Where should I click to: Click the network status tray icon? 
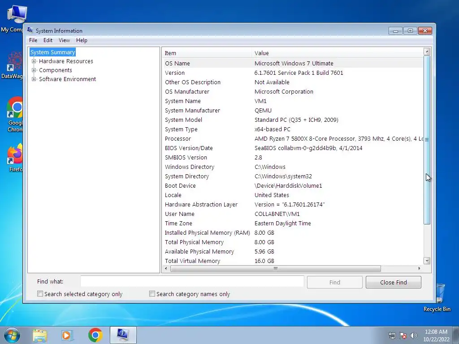392,335
